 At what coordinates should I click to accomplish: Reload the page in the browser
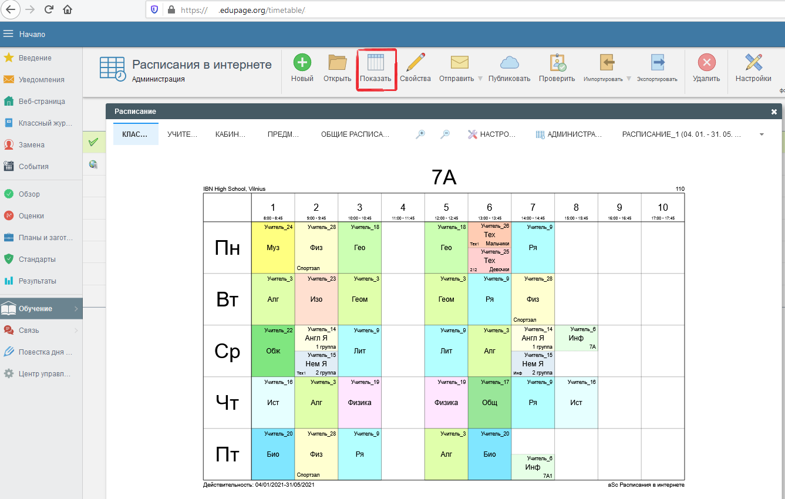[x=49, y=9]
